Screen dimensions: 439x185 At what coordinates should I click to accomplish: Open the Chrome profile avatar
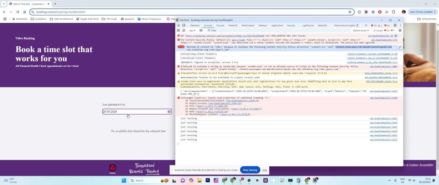pyautogui.click(x=404, y=12)
